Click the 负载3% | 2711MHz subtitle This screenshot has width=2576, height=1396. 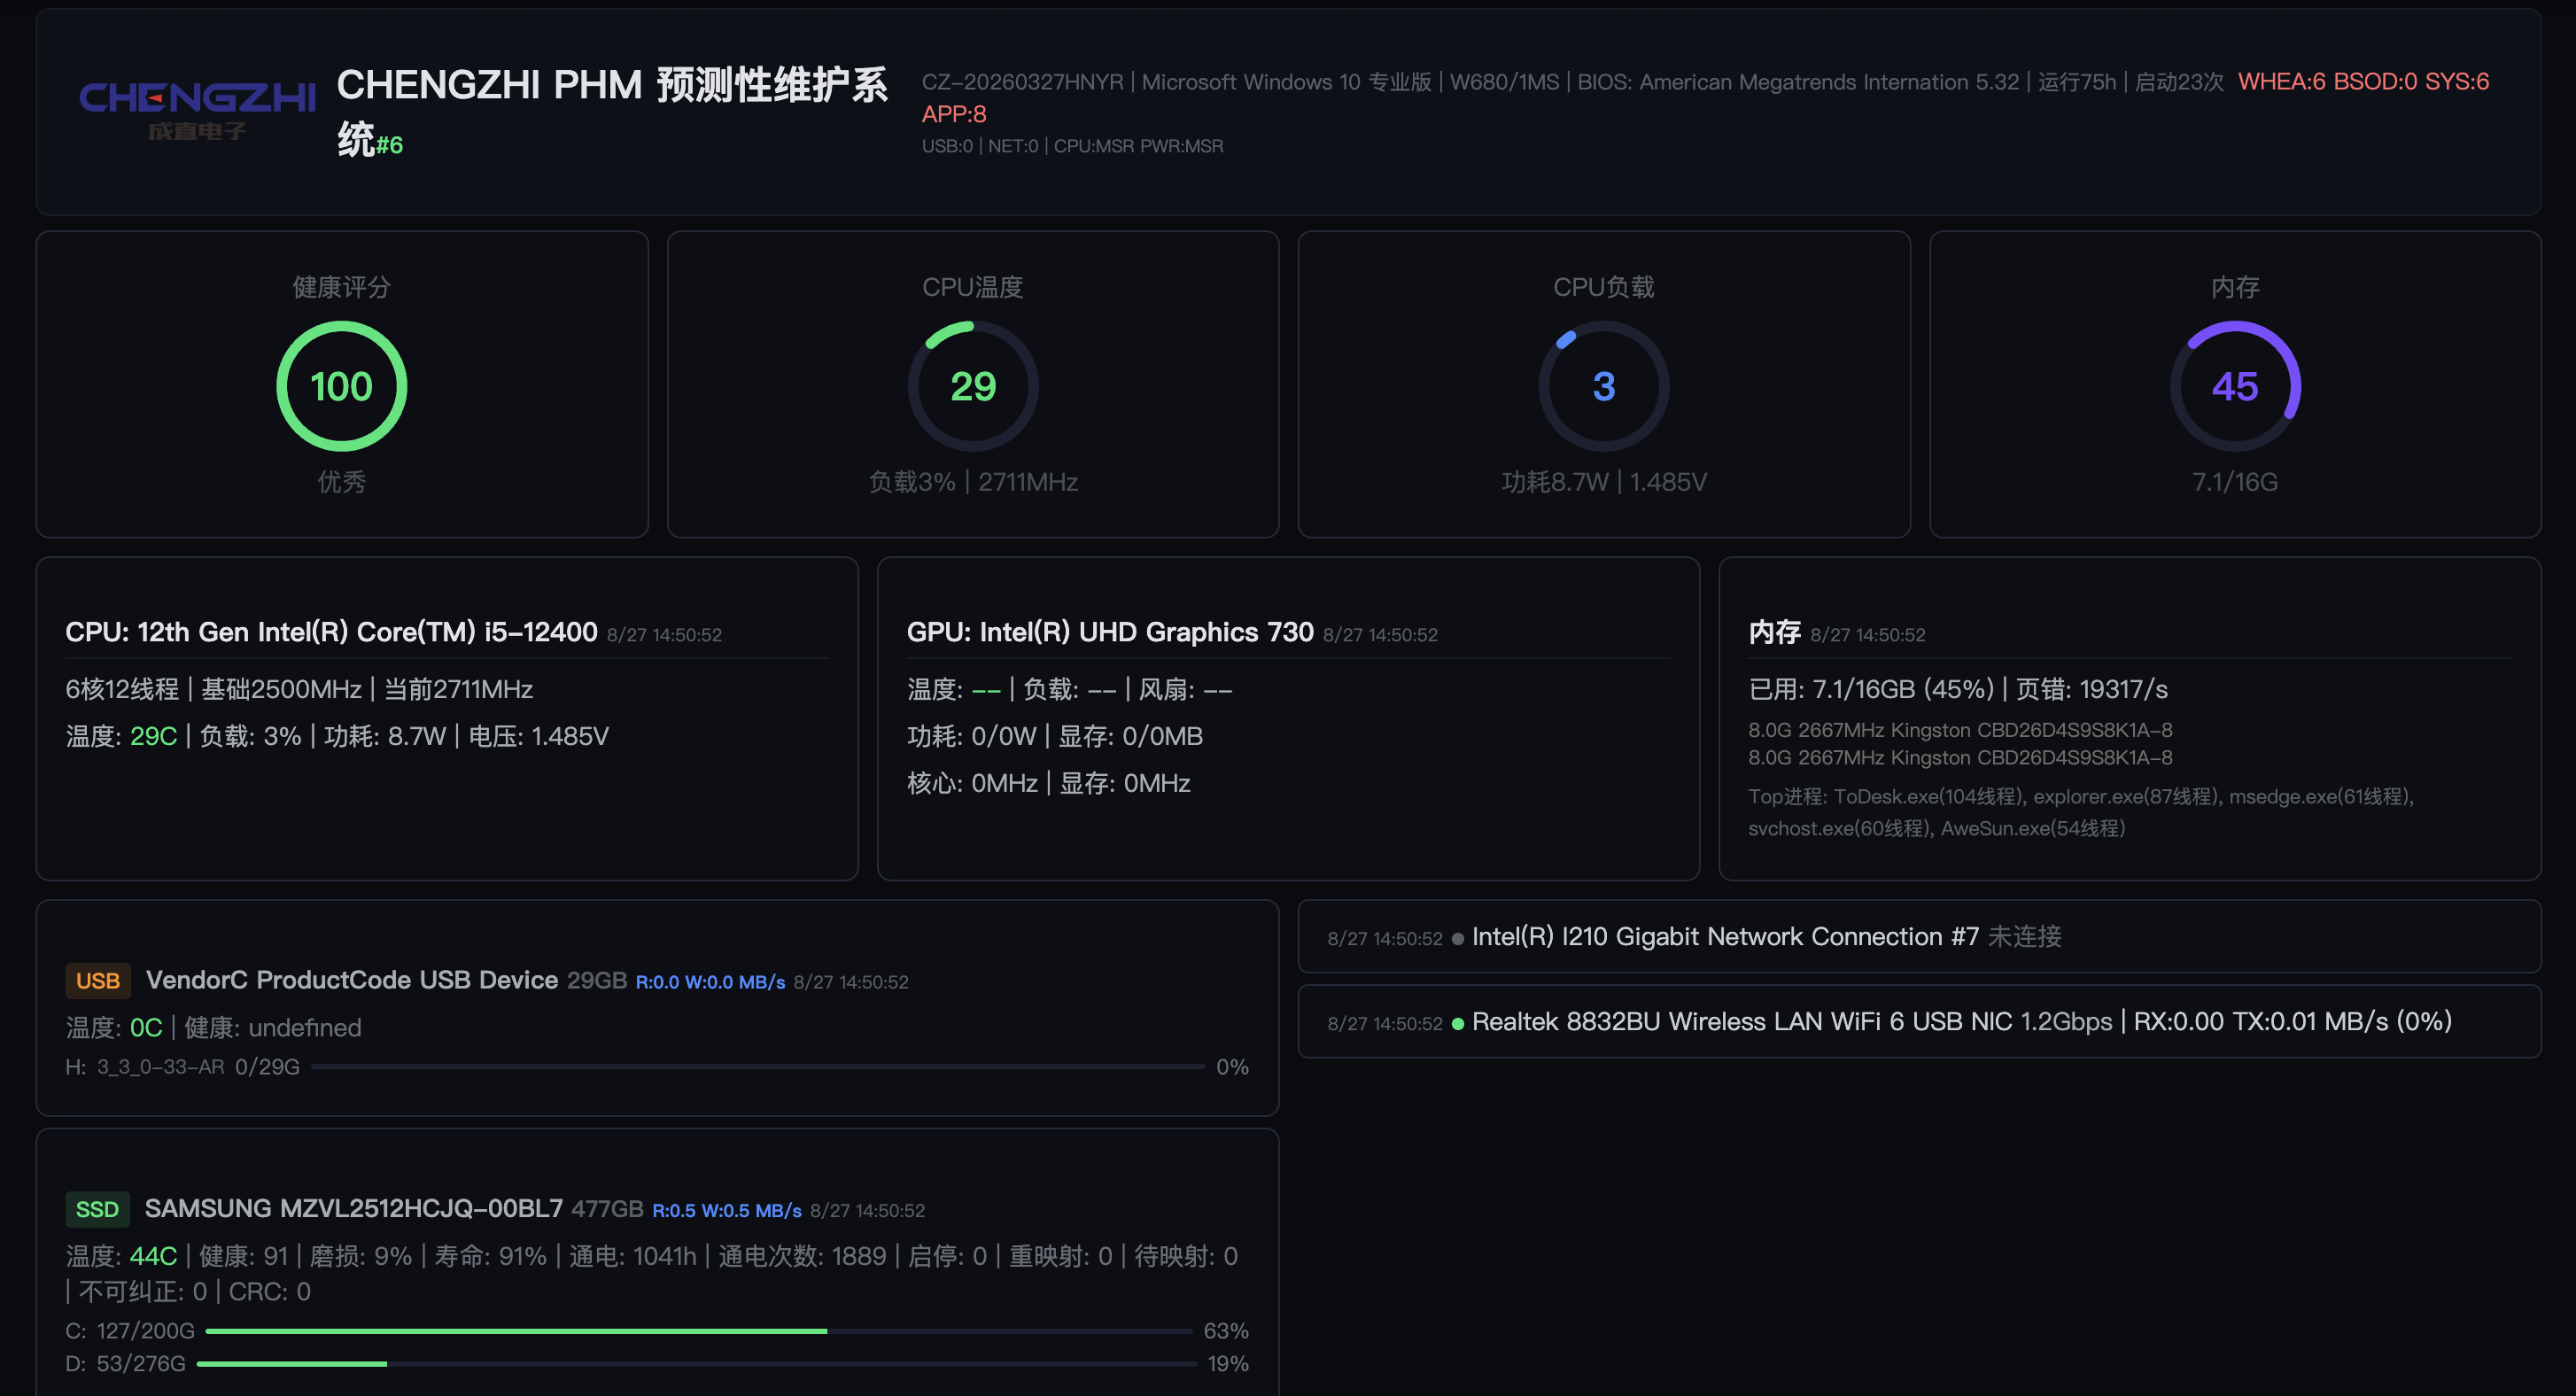pos(973,482)
